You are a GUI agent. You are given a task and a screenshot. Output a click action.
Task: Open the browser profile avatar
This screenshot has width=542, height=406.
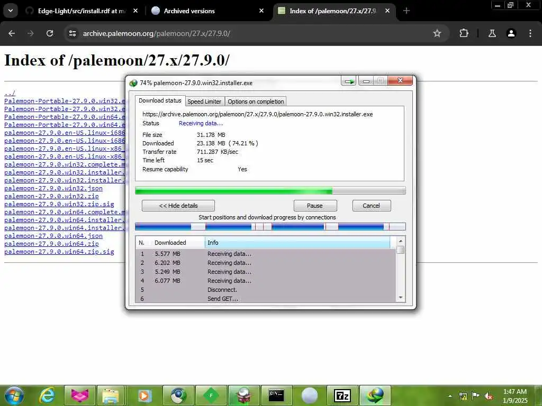pyautogui.click(x=511, y=33)
